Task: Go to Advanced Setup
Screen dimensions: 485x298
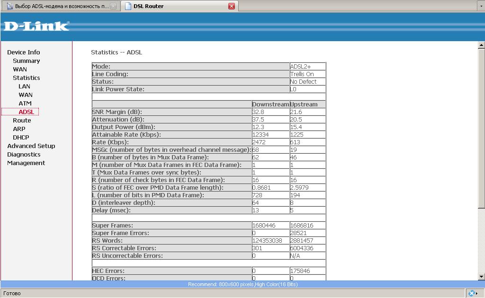Action: (x=31, y=146)
